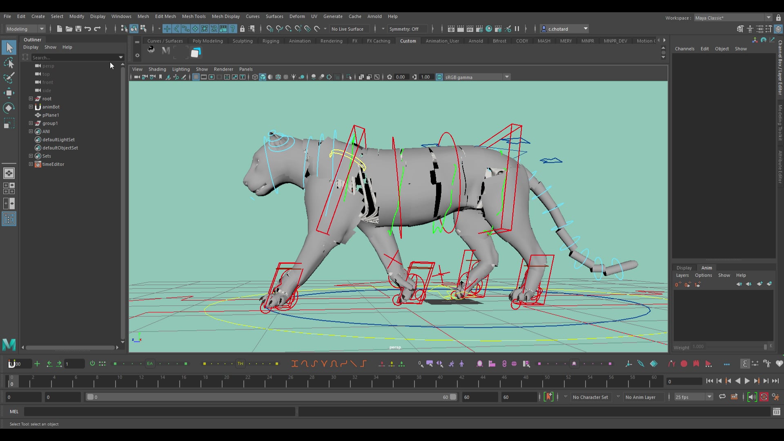Create a new scene with New icon
784x441 pixels.
[x=60, y=29]
